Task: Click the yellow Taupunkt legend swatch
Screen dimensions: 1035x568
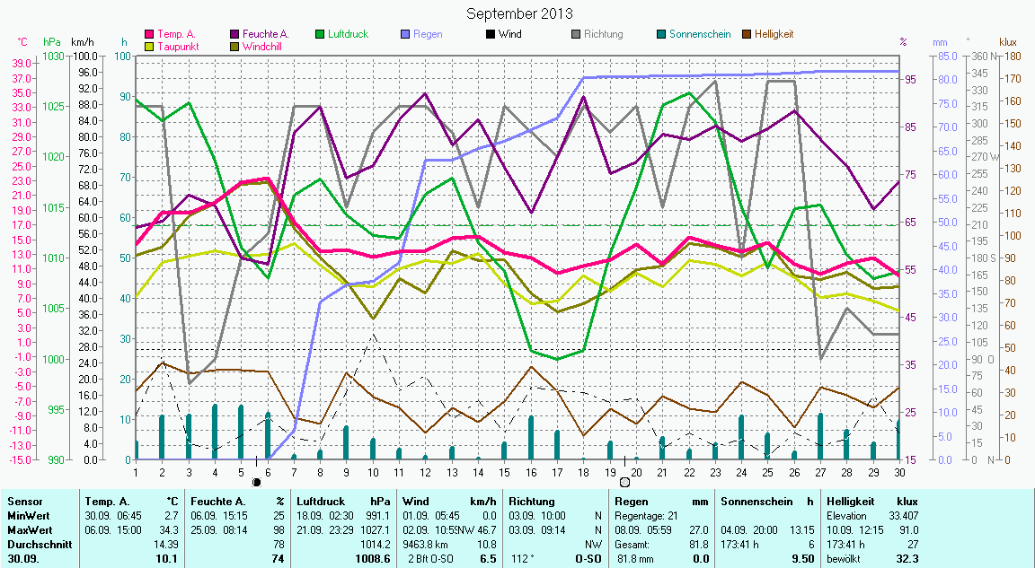Action: pyautogui.click(x=149, y=47)
